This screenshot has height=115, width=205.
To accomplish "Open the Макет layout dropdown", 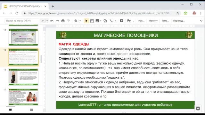I will tap(153, 21).
